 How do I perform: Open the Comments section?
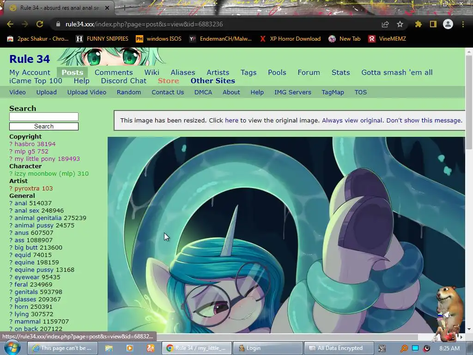click(x=114, y=73)
